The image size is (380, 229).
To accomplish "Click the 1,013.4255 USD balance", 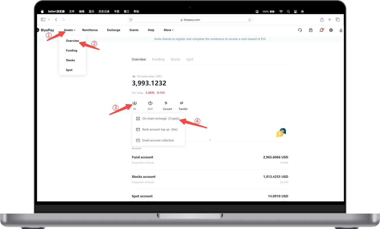I will 275,177.
